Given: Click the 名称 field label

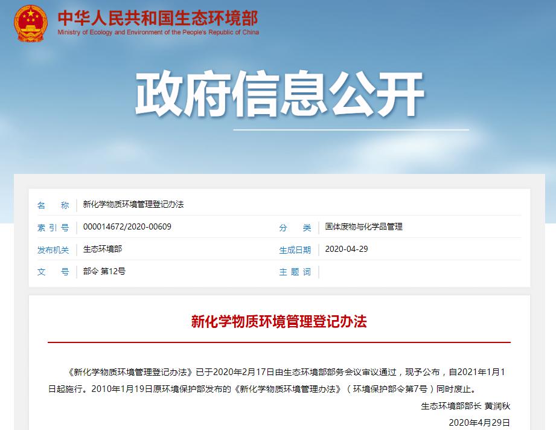Looking at the screenshot, I should (53, 205).
